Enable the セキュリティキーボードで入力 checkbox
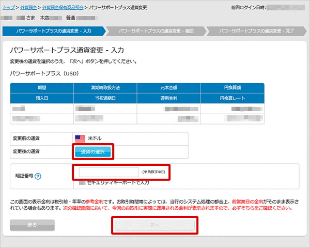This screenshot has width=310, height=248. pos(82,182)
